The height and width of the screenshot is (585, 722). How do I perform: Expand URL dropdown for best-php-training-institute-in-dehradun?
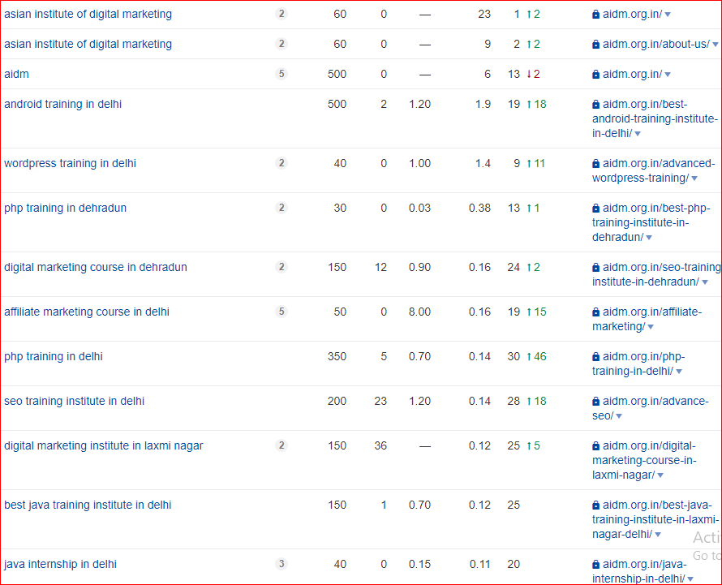click(x=649, y=239)
